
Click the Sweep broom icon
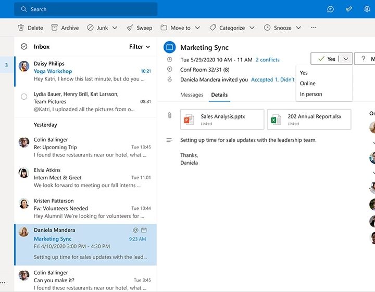pos(130,28)
